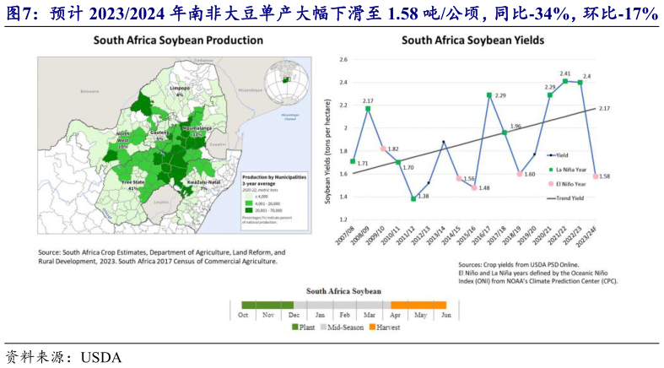Click the dark green 20,001-70,000 legend swatch
Screen dimensions: 664x368
pyautogui.click(x=249, y=210)
